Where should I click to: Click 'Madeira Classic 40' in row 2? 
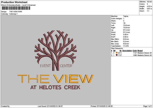pyautogui.click(x=145, y=55)
